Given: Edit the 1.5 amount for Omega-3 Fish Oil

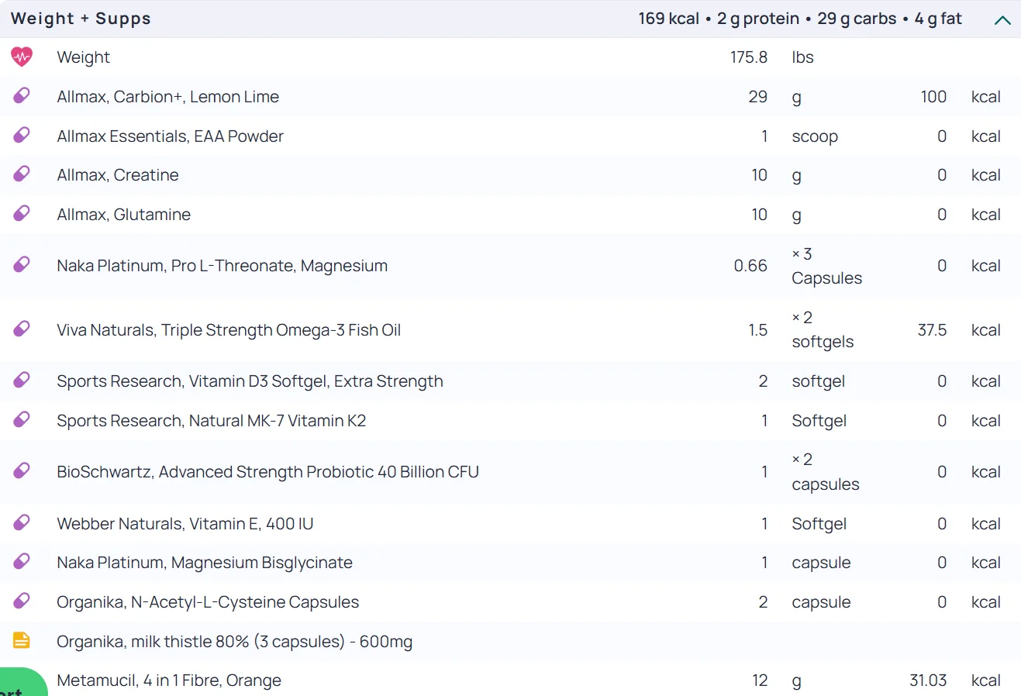Looking at the screenshot, I should point(757,330).
